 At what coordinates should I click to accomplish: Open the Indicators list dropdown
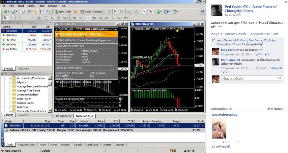[x=159, y=11]
